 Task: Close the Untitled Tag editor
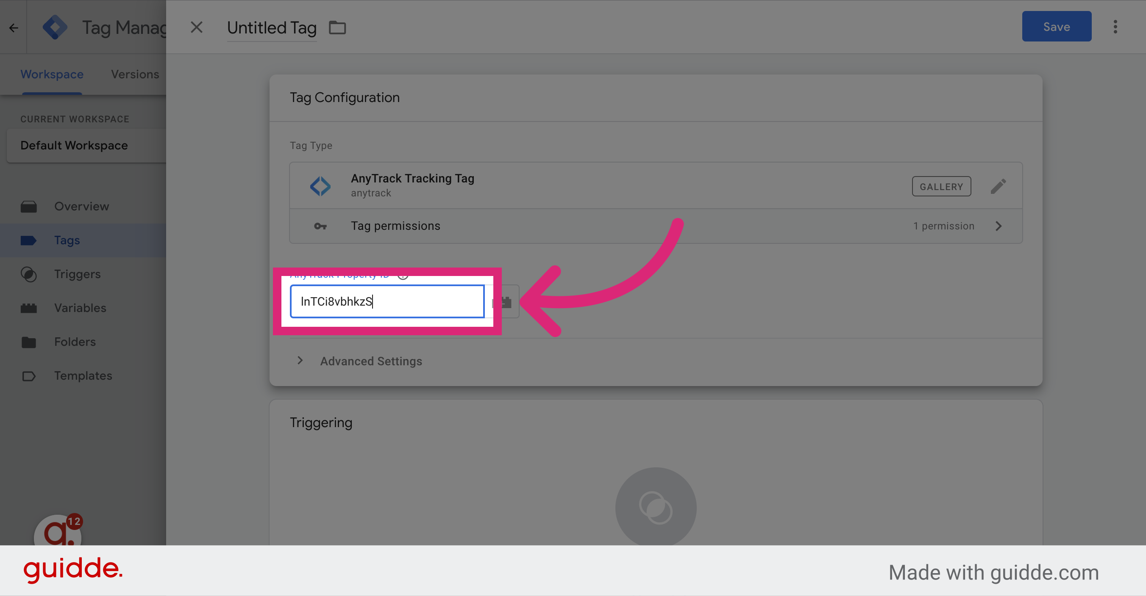point(197,28)
